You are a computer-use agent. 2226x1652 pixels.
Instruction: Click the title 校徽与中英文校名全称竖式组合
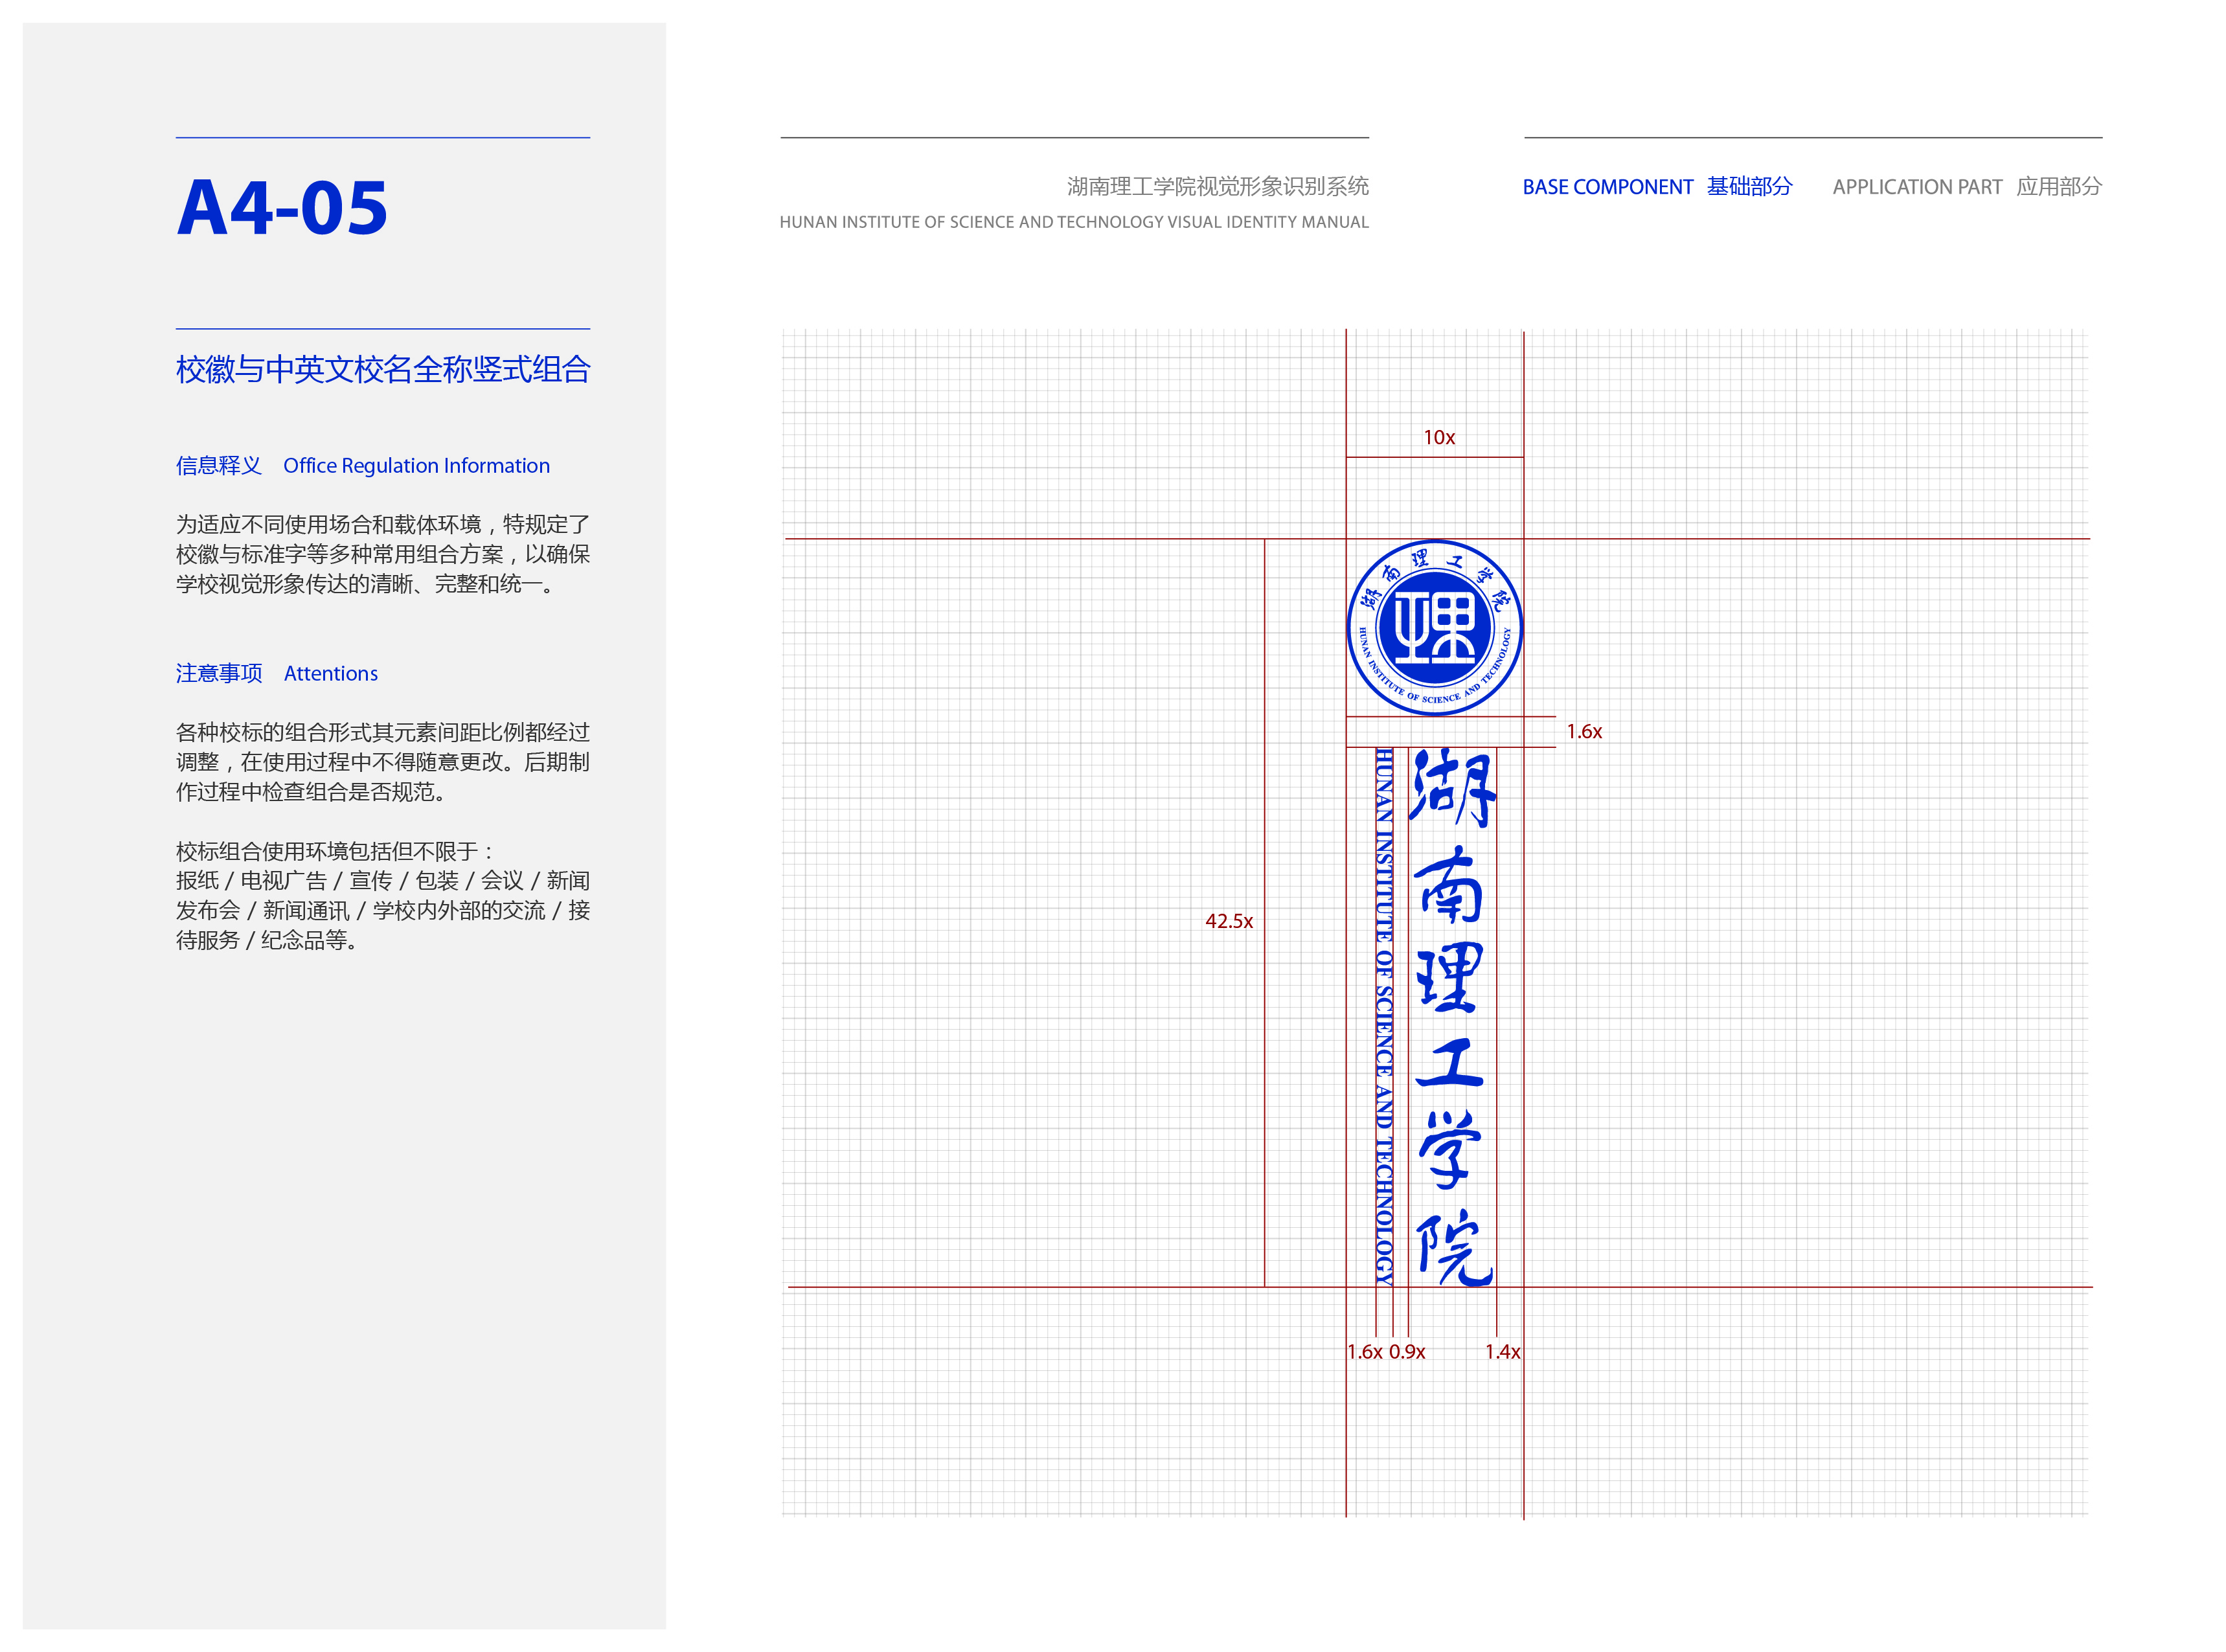point(383,370)
